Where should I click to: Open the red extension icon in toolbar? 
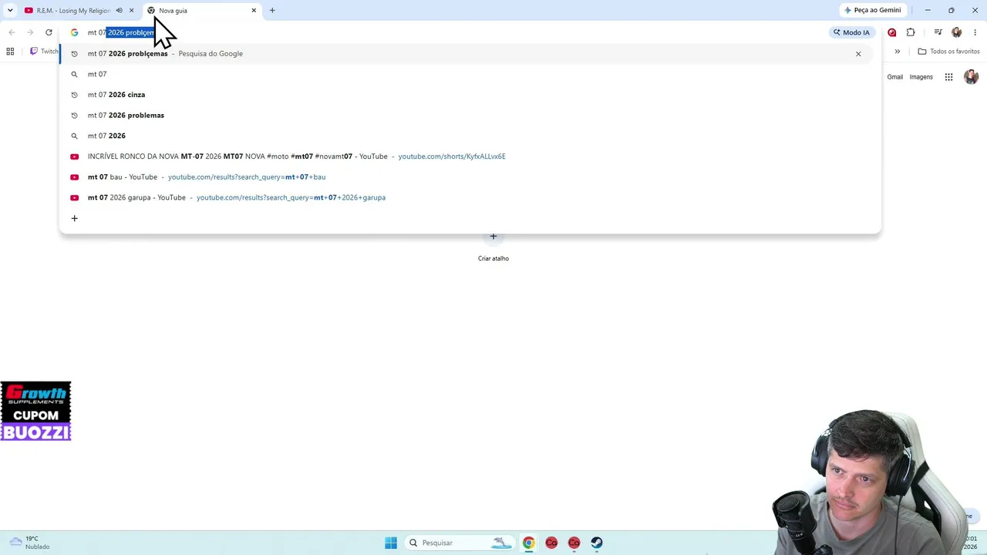point(892,32)
